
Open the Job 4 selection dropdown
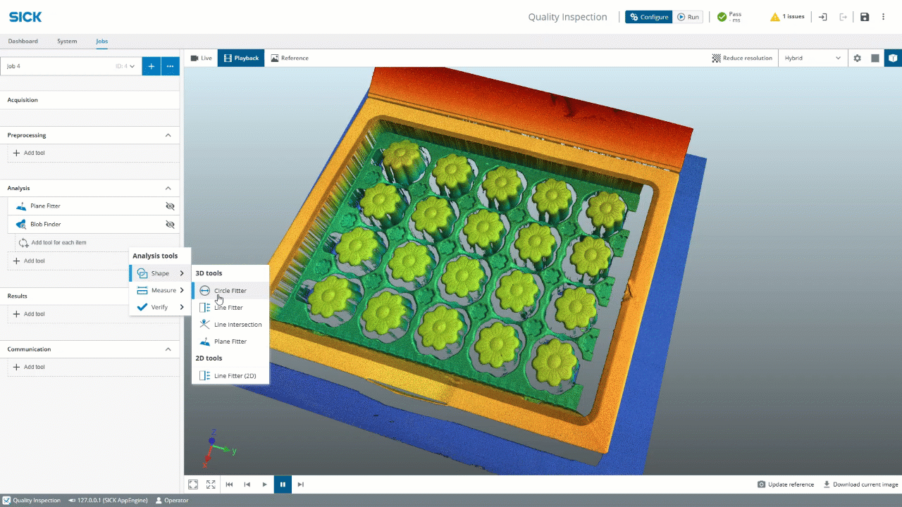(70, 66)
